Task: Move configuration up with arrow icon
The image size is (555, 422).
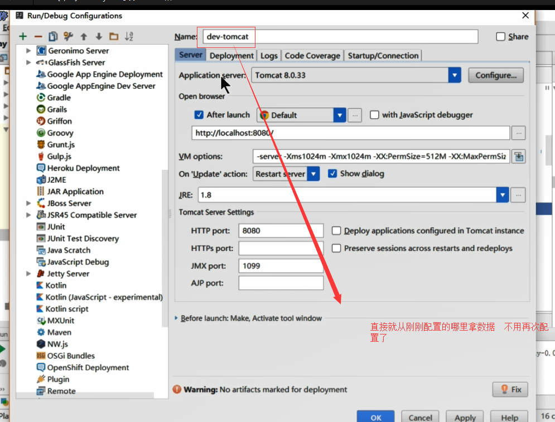Action: pos(84,36)
